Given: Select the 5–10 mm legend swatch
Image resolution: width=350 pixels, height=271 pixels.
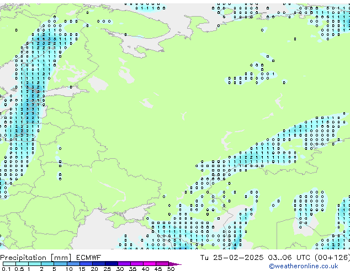Looking at the screenshot, I should pyautogui.click(x=60, y=264).
